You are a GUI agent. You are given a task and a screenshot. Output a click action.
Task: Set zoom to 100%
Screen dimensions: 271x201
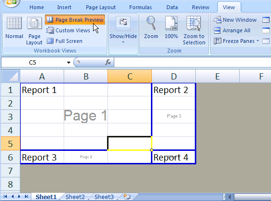[171, 27]
